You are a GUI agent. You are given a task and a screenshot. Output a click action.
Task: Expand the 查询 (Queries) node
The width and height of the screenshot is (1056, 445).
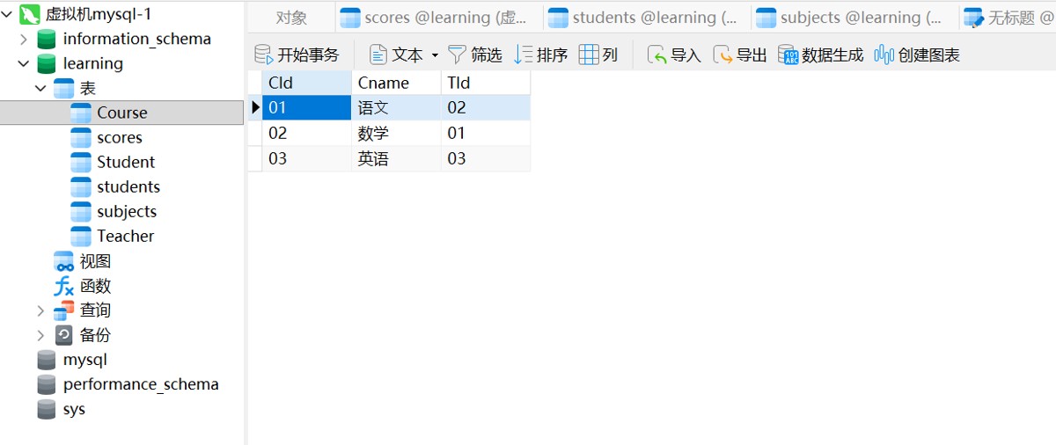click(40, 310)
